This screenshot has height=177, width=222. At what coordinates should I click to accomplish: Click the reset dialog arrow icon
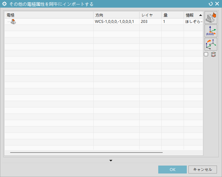[211, 4]
